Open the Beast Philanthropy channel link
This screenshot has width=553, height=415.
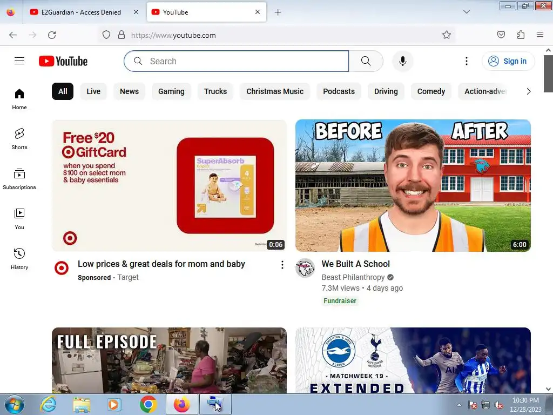click(x=353, y=277)
